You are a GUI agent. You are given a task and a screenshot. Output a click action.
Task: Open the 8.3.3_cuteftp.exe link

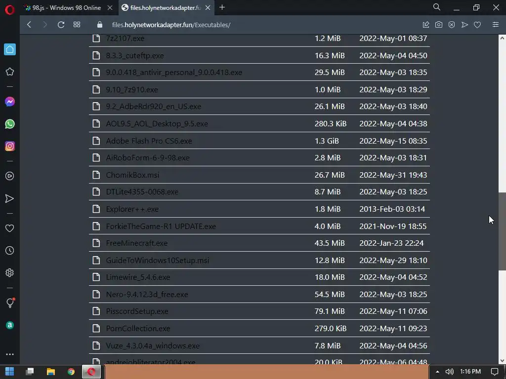tap(135, 55)
